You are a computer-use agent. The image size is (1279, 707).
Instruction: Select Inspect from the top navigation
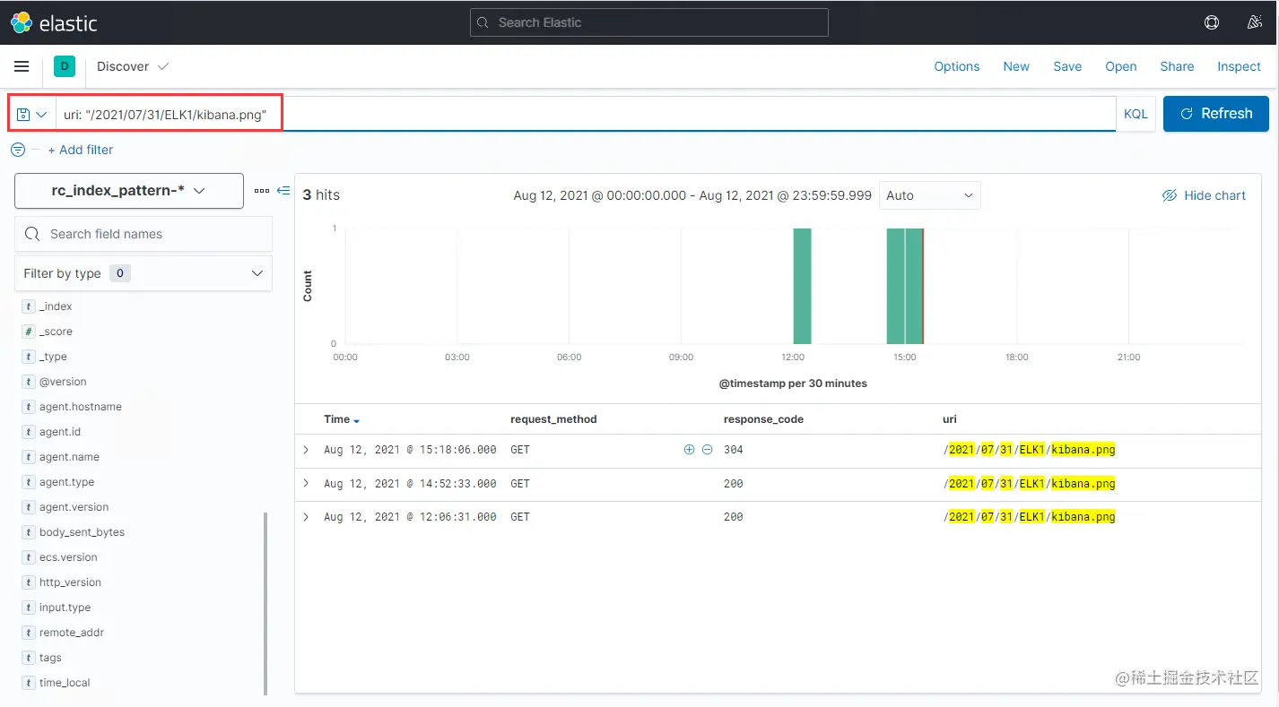1239,65
